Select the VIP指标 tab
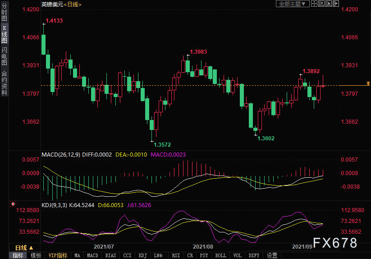Screen dimensions: 371x259 click(58, 255)
